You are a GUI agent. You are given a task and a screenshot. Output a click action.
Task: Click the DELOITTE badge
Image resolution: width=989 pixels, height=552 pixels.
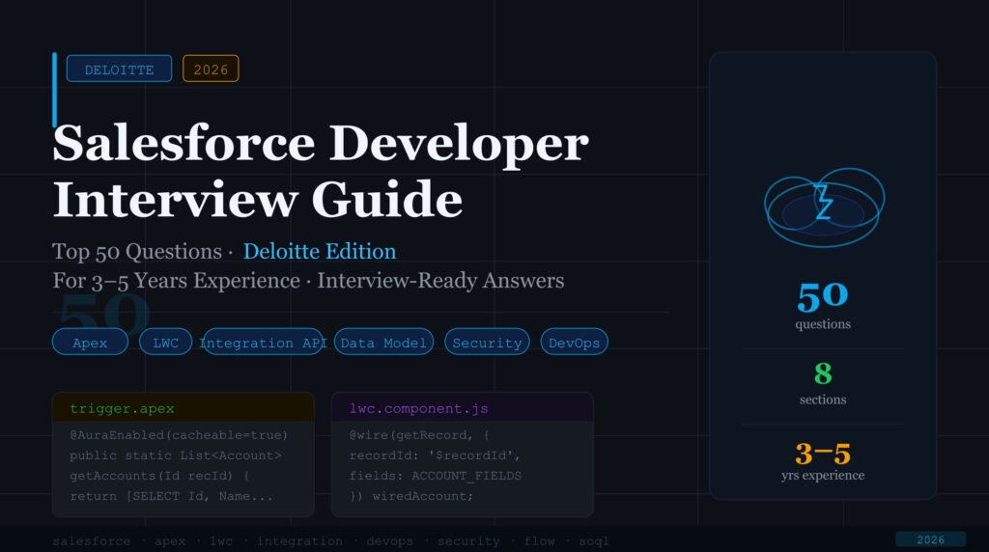point(119,69)
